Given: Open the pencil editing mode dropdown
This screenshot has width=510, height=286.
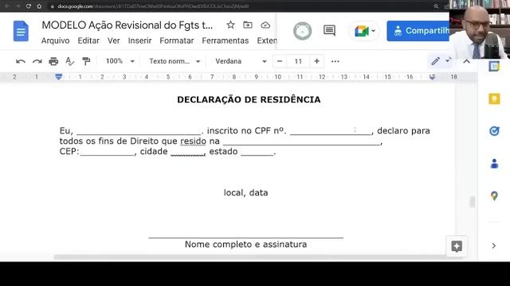Looking at the screenshot, I should coord(441,61).
